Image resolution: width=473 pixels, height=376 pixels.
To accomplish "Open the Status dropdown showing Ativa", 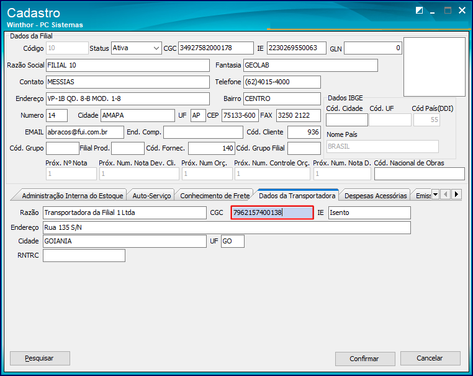I will tap(156, 48).
